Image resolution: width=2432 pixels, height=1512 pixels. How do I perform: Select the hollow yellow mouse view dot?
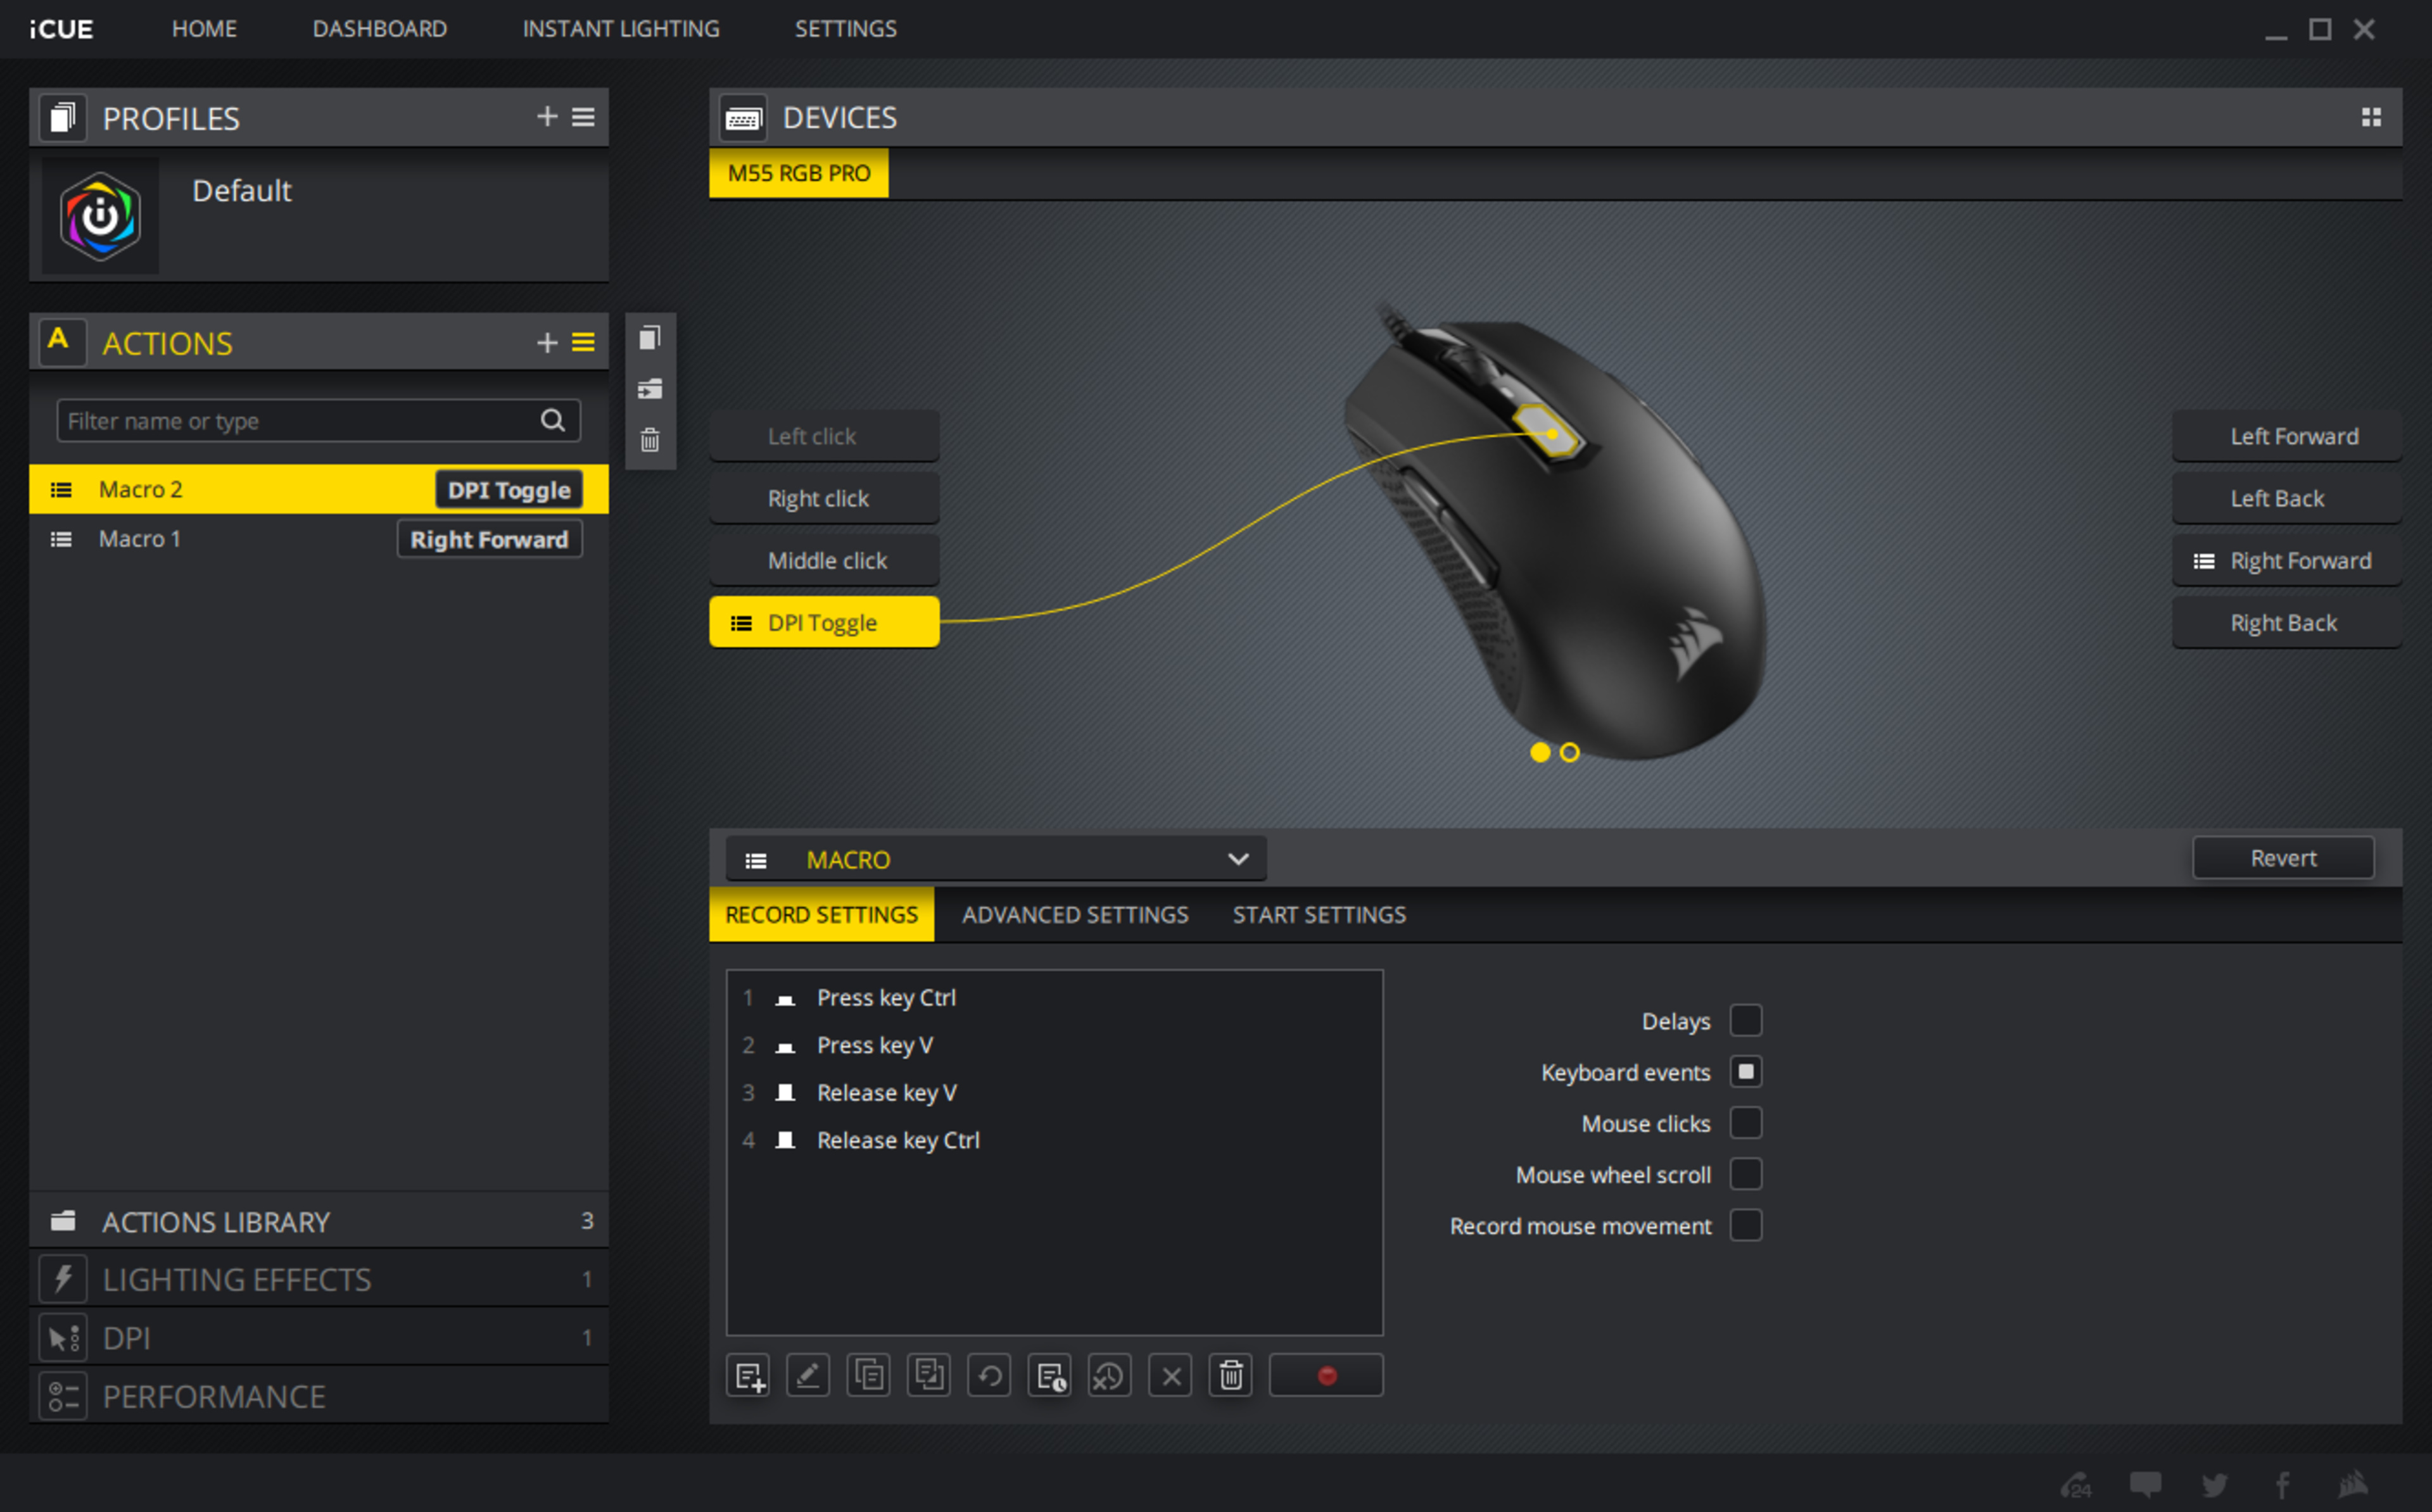pyautogui.click(x=1570, y=752)
